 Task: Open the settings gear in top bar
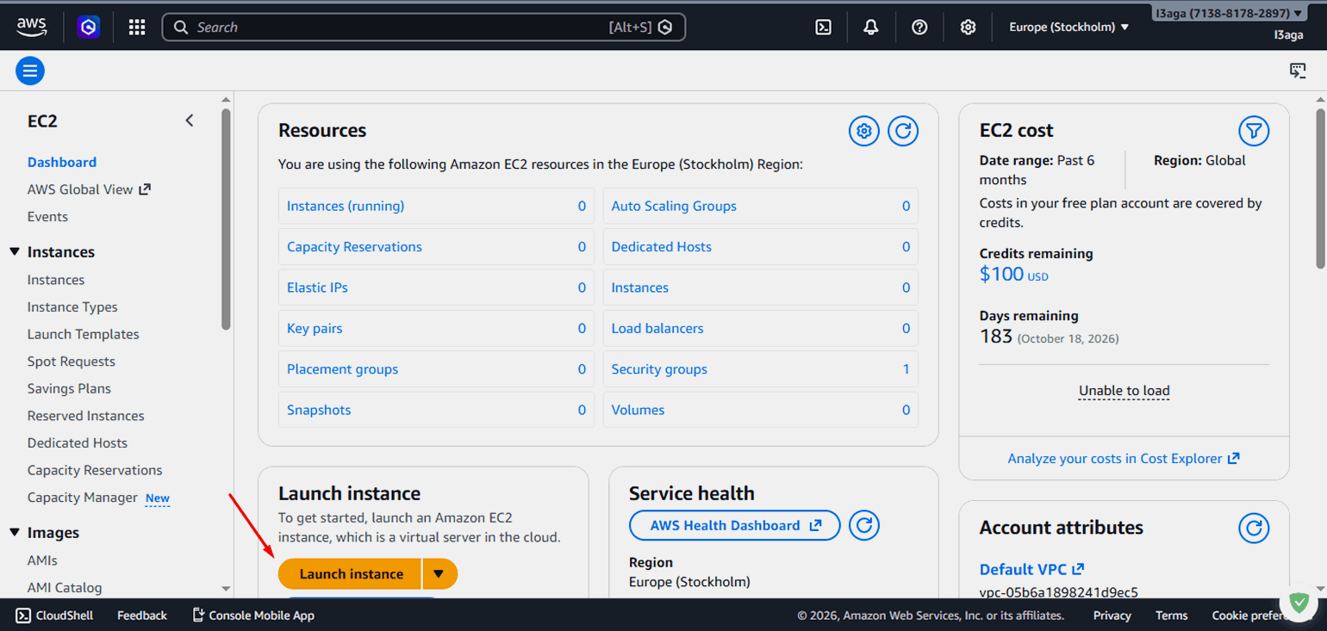click(x=968, y=28)
